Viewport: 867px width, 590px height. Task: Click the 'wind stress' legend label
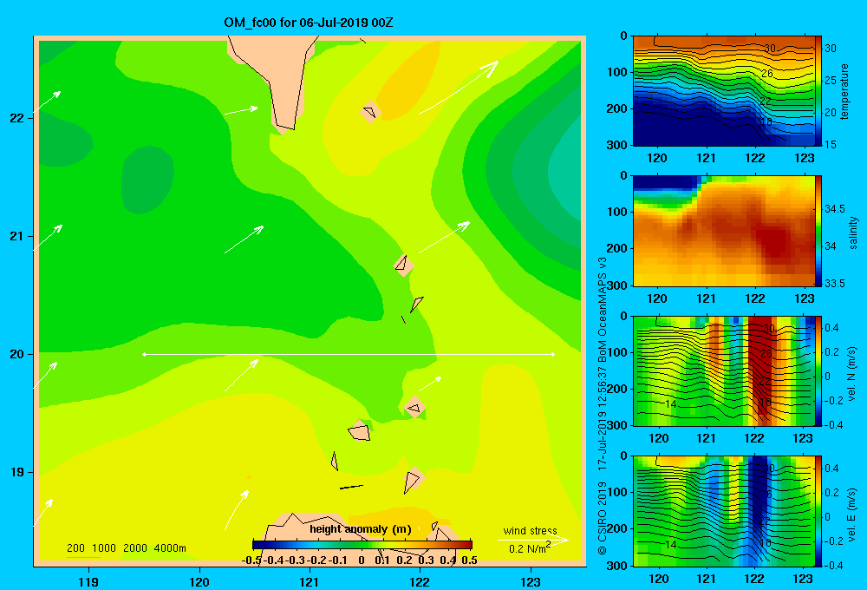(531, 531)
